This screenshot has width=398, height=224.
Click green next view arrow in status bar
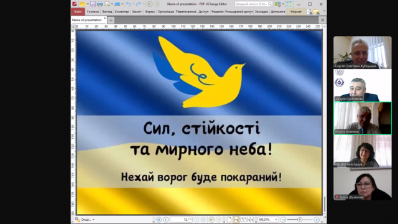218,220
